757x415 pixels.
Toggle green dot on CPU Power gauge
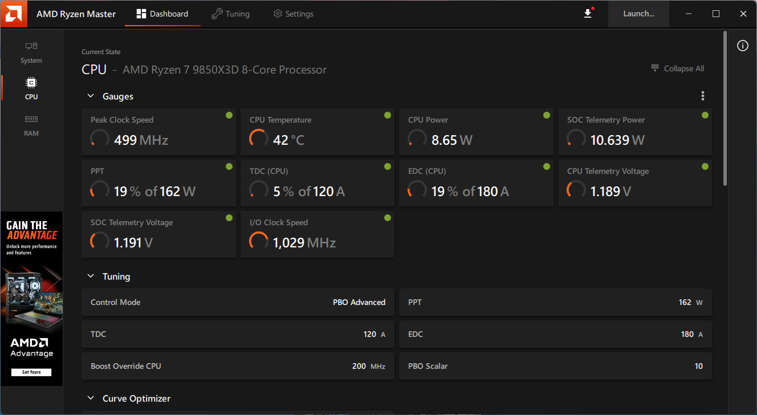(547, 116)
